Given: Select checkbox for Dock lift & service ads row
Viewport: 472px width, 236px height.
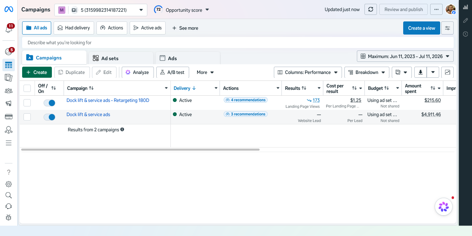Looking at the screenshot, I should (27, 117).
